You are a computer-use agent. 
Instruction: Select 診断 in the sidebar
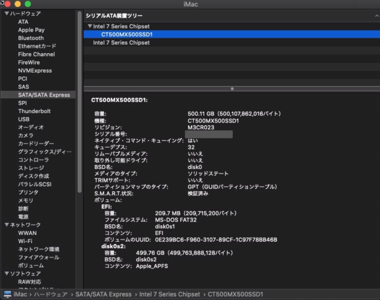[x=23, y=209]
